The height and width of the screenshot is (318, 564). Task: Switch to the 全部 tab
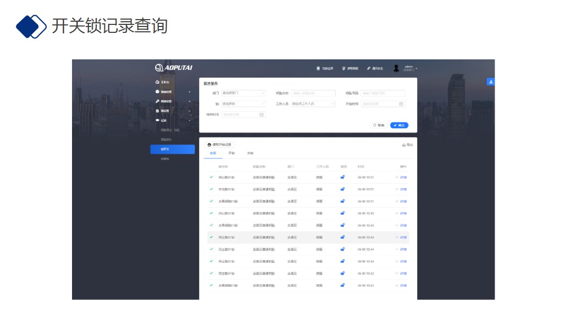(213, 153)
